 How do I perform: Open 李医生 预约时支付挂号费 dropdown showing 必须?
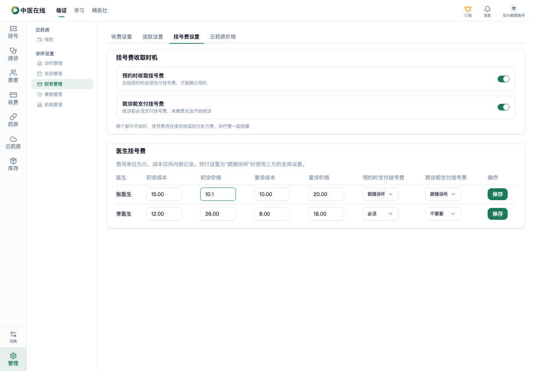click(x=380, y=214)
